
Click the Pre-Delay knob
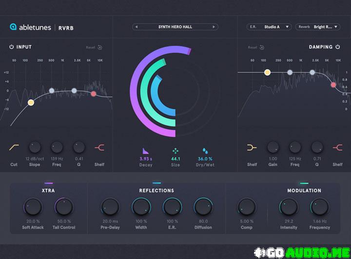tap(110, 207)
